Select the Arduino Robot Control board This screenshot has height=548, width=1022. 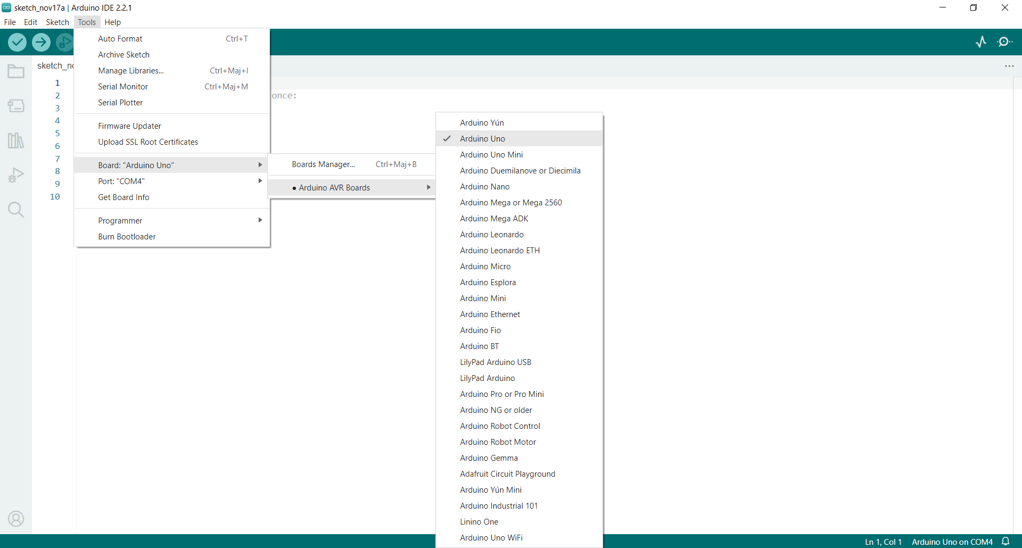[519, 426]
